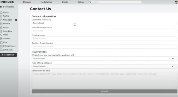
Task: Open Messages link in sidebar
Action: tap(8, 20)
